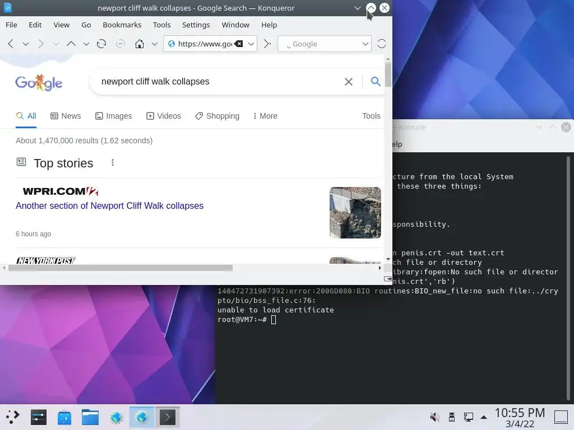Expand the home button dropdown arrow
The image size is (574, 430).
pyautogui.click(x=155, y=44)
